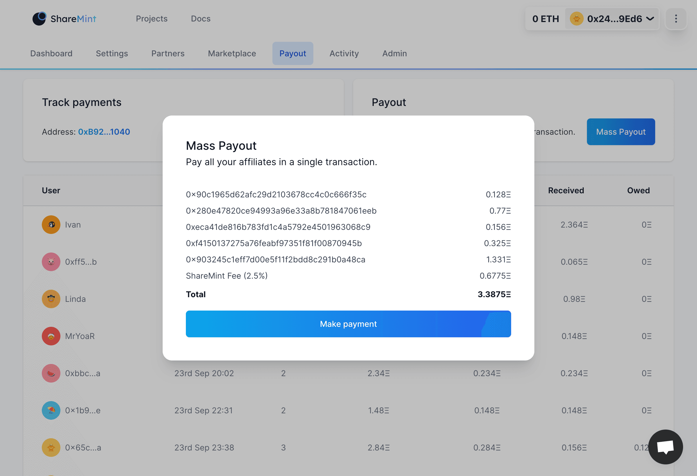Click the 0 ETH balance display
The image size is (697, 476).
[545, 19]
